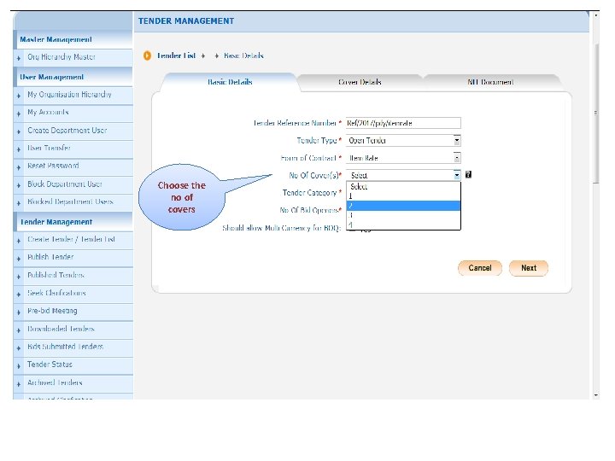Click arrow icon beside Create Tender / Tender List
Image resolution: width=615 pixels, height=461 pixels.
click(19, 241)
